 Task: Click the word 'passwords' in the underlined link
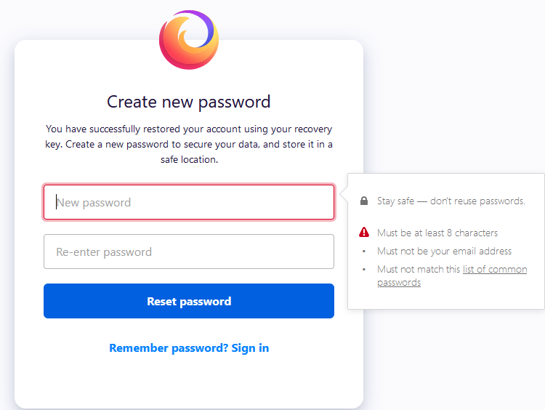pos(399,282)
